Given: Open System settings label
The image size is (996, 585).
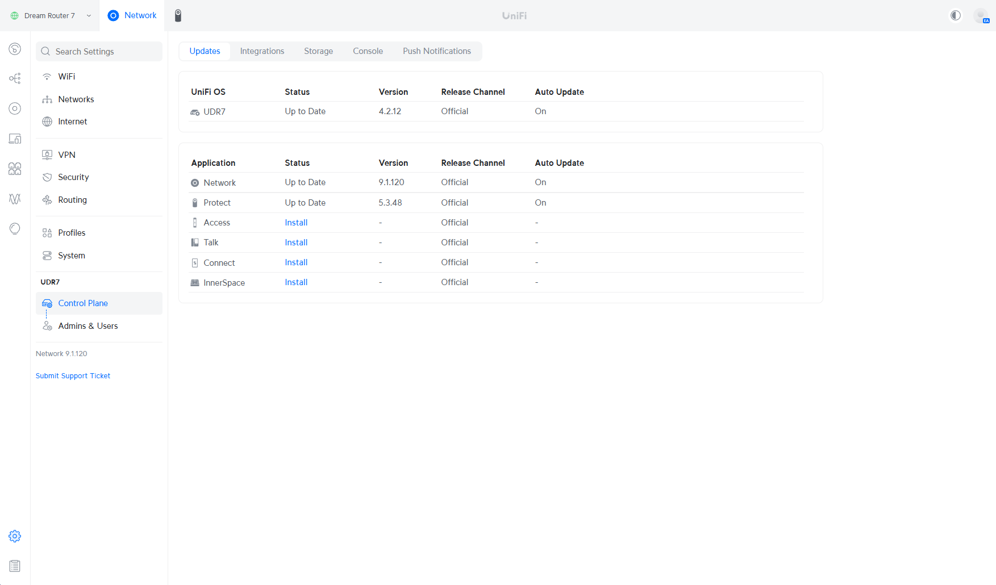Looking at the screenshot, I should tap(72, 256).
